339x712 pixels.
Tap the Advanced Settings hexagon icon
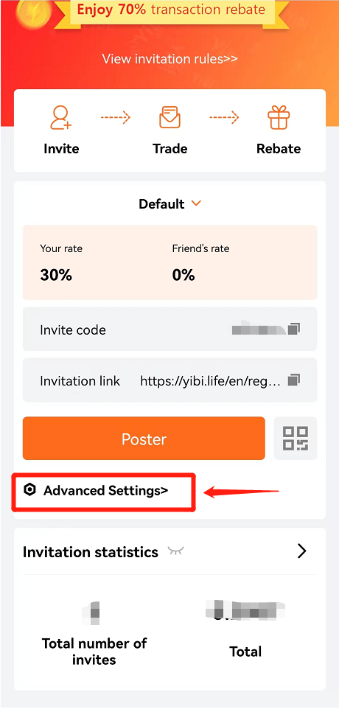click(x=29, y=490)
